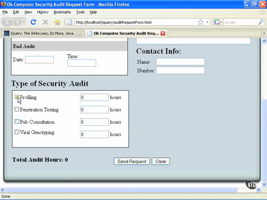
Task: Open the Bookmarks menu
Action: [62, 12]
